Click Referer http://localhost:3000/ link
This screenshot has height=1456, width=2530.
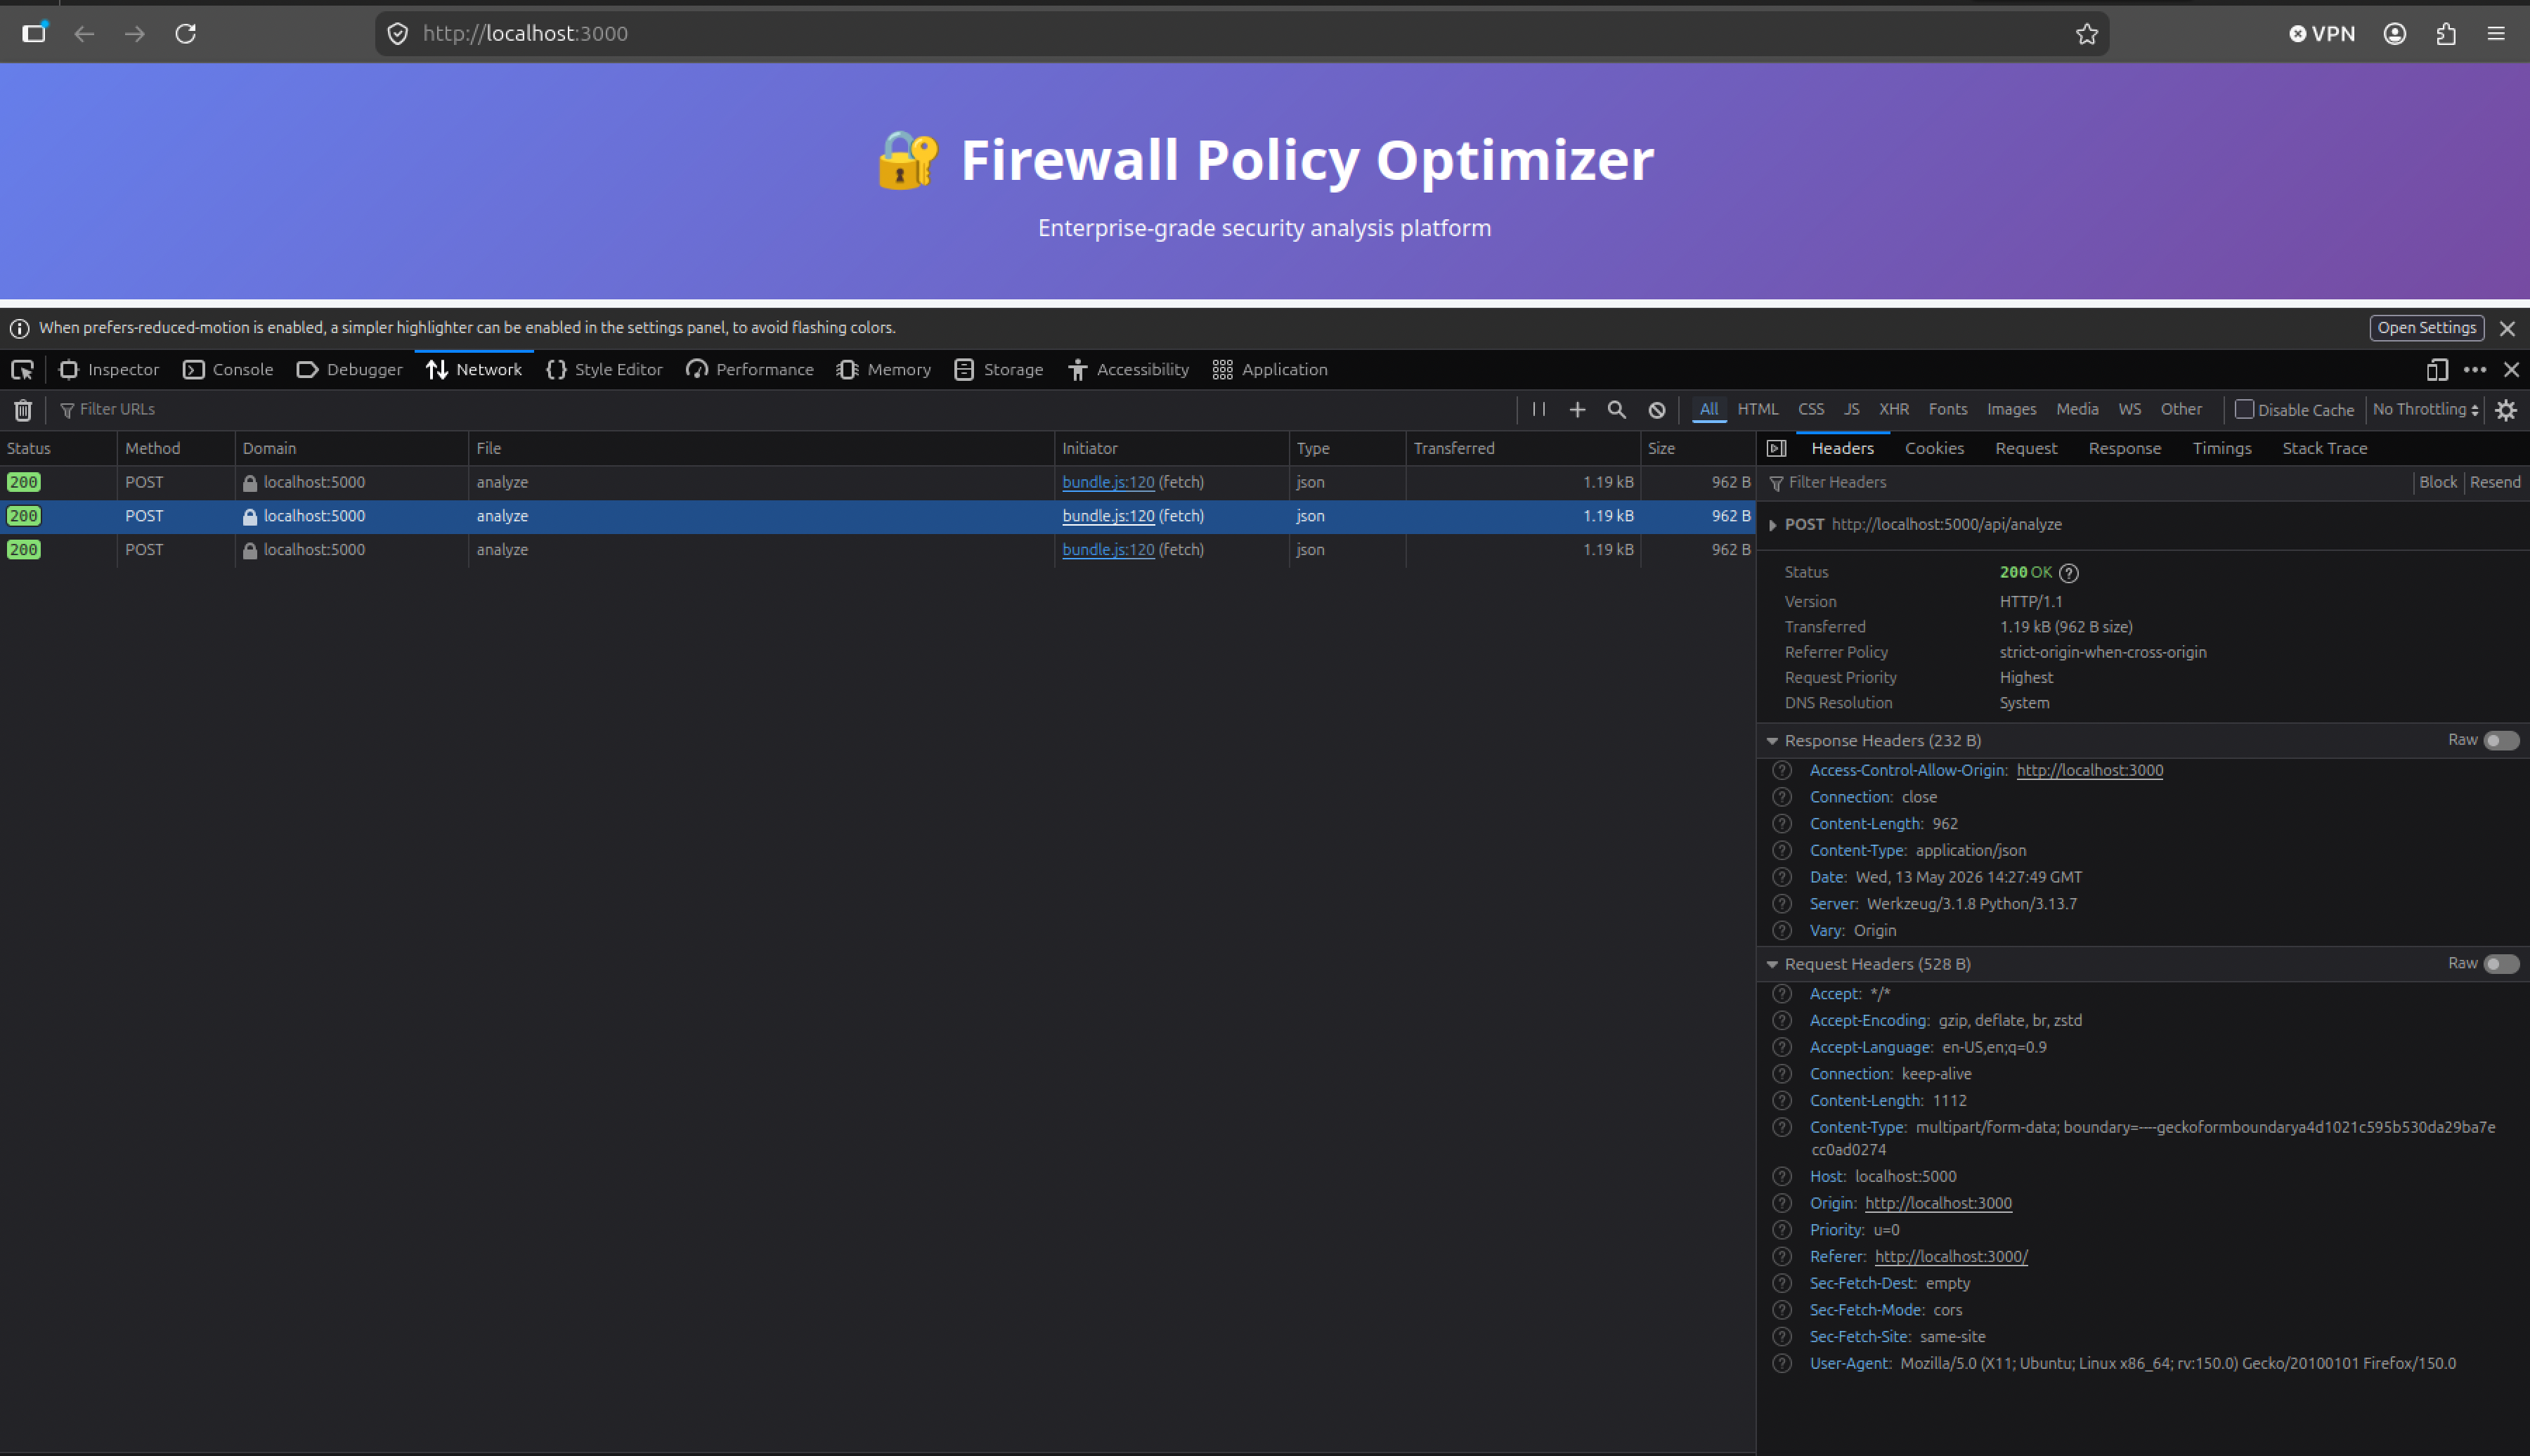[1951, 1257]
